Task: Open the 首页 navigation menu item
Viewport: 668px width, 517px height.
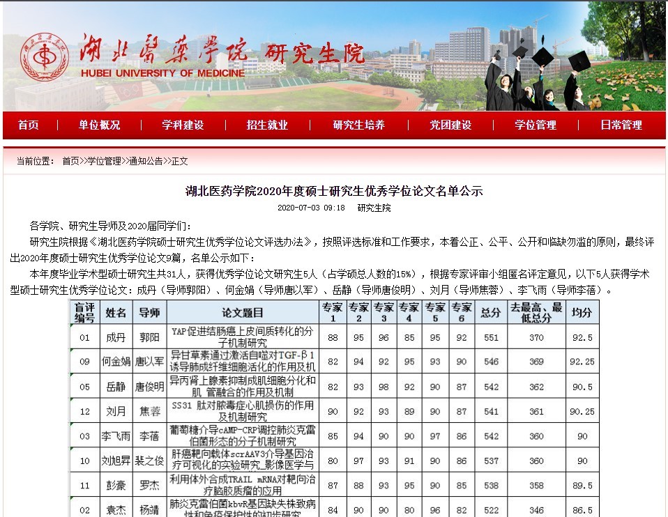Action: (29, 125)
